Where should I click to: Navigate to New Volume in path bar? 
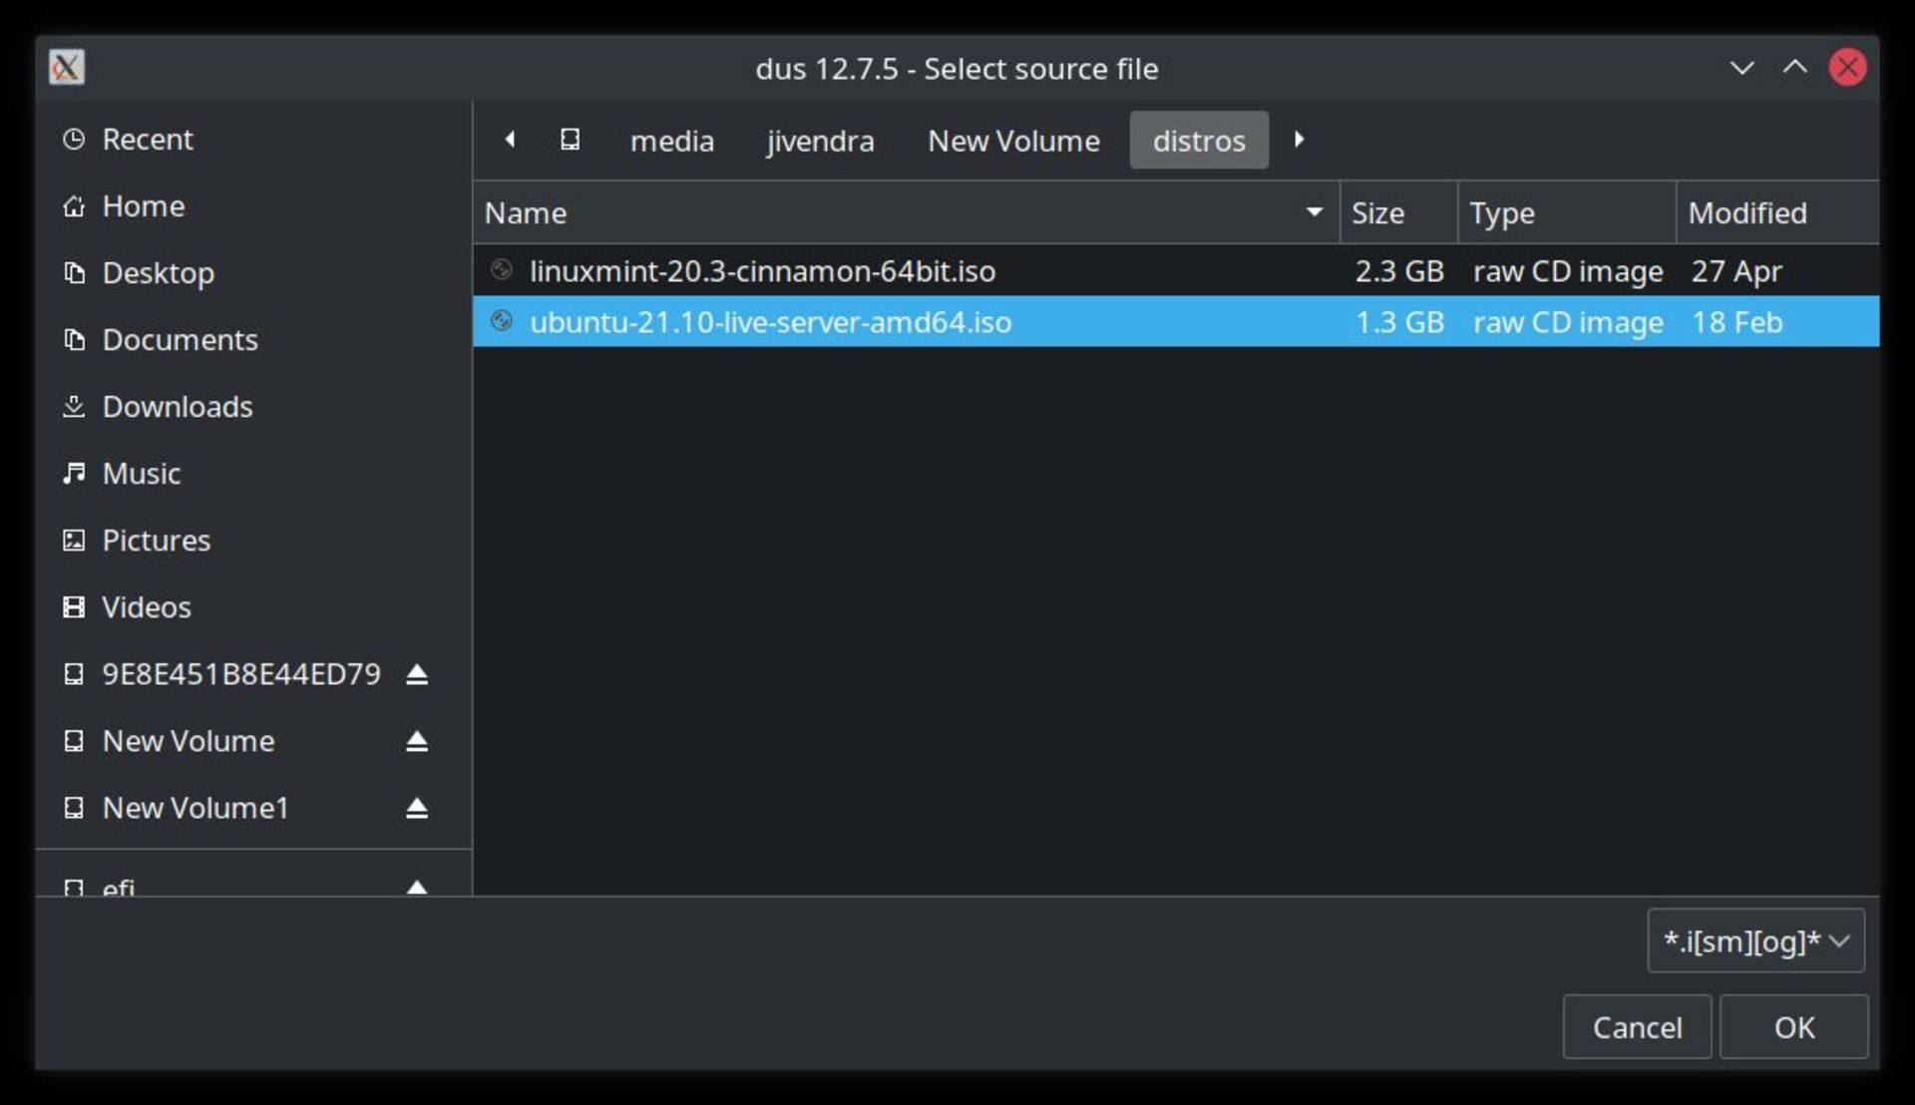(1013, 141)
